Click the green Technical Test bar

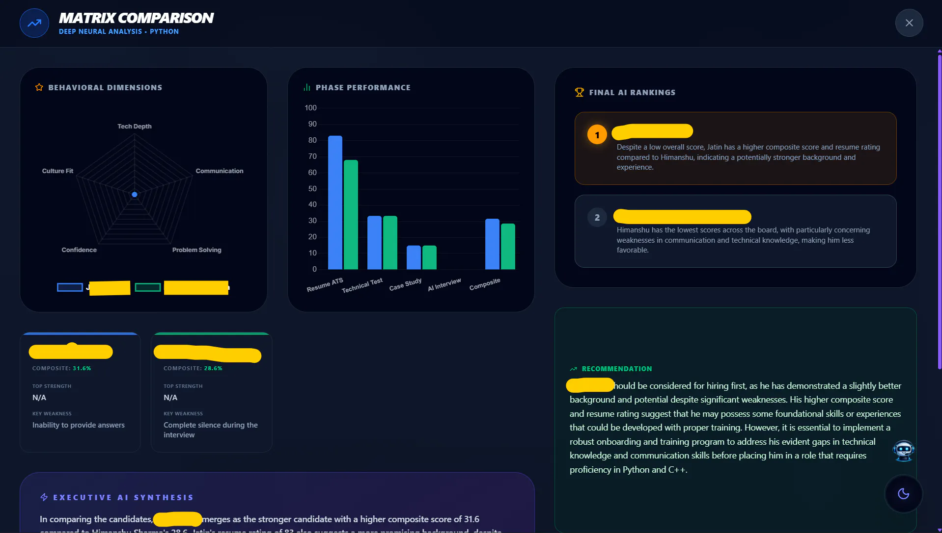[390, 243]
